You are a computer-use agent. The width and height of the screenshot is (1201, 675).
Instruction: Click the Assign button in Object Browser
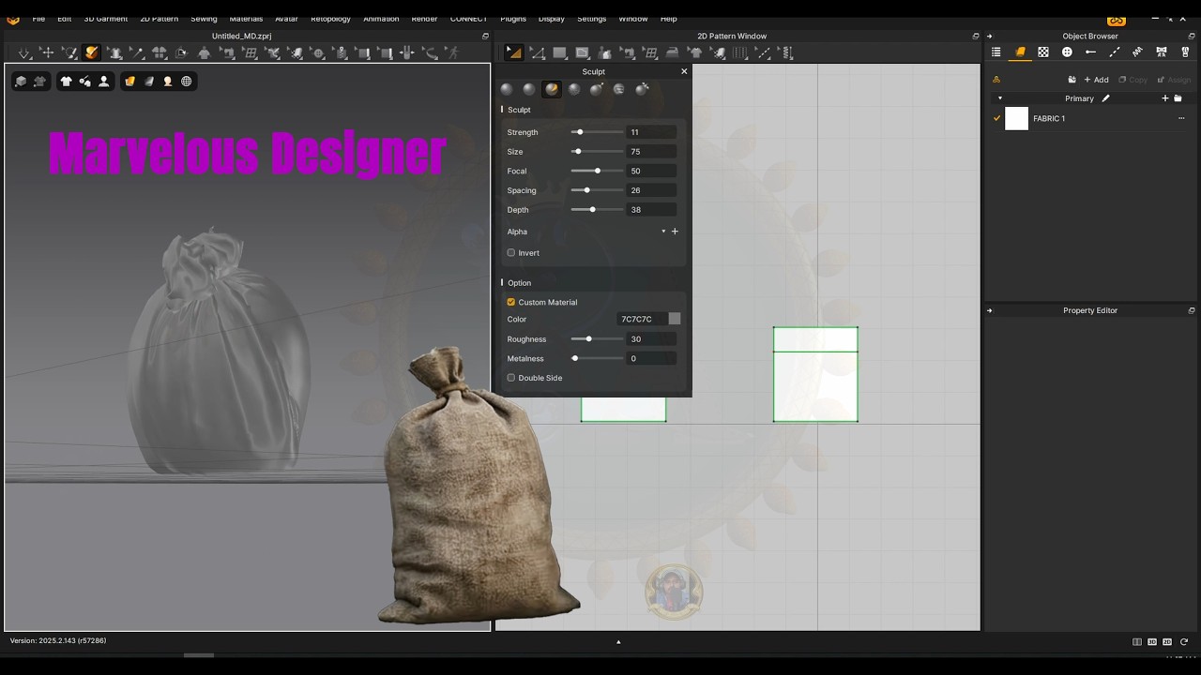(1174, 80)
